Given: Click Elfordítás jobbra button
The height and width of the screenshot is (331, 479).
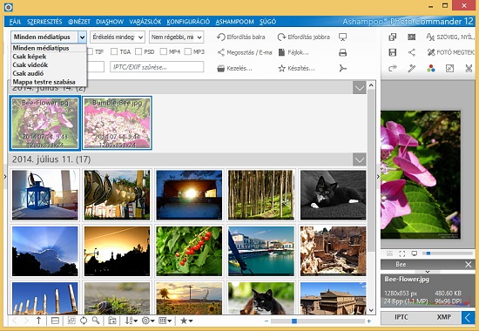Looking at the screenshot, I should 304,37.
